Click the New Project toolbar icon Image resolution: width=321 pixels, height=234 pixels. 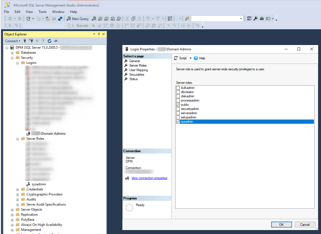pos(28,19)
